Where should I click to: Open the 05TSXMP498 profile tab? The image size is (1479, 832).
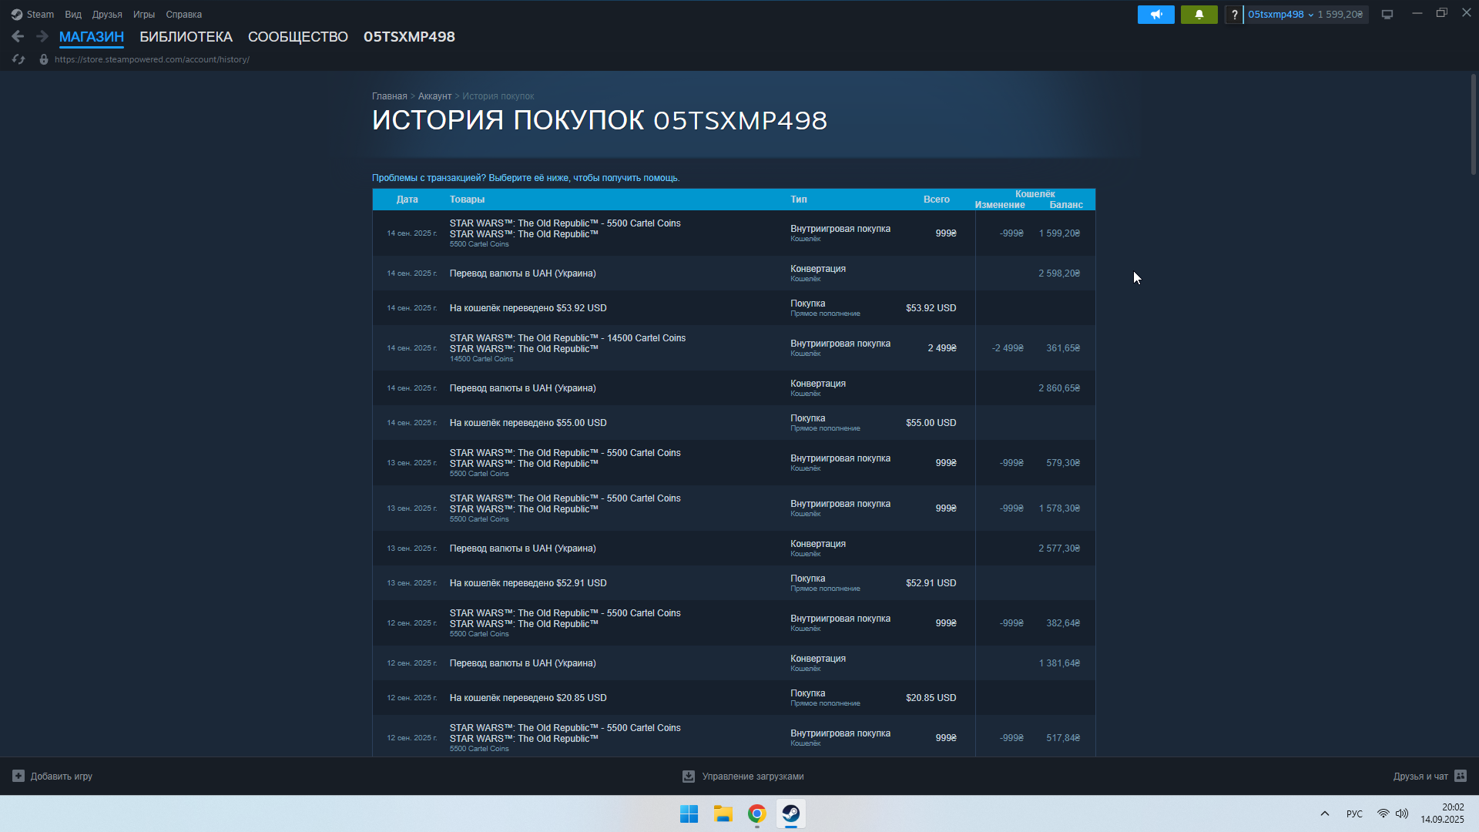click(409, 37)
